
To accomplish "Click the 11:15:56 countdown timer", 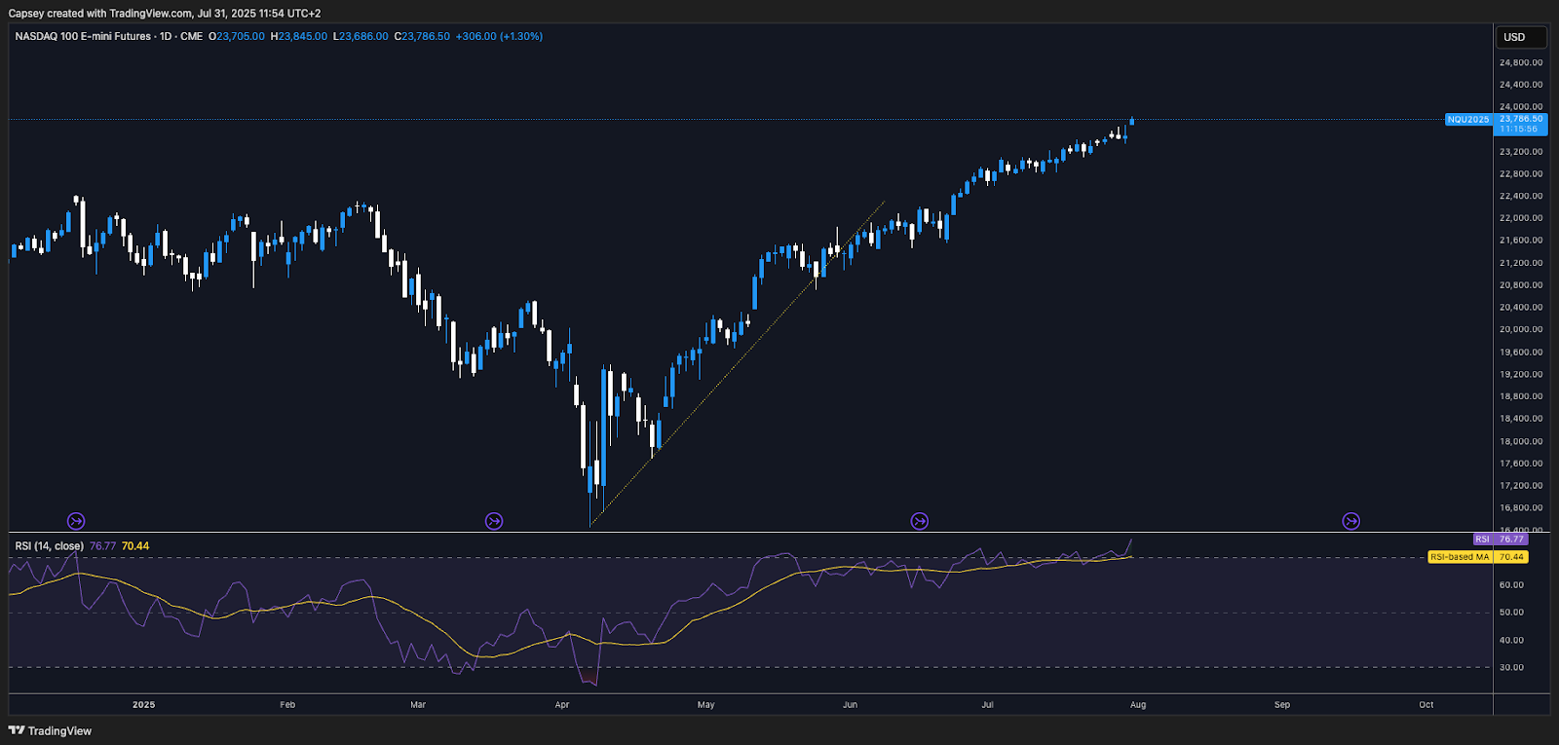I will click(x=1518, y=130).
